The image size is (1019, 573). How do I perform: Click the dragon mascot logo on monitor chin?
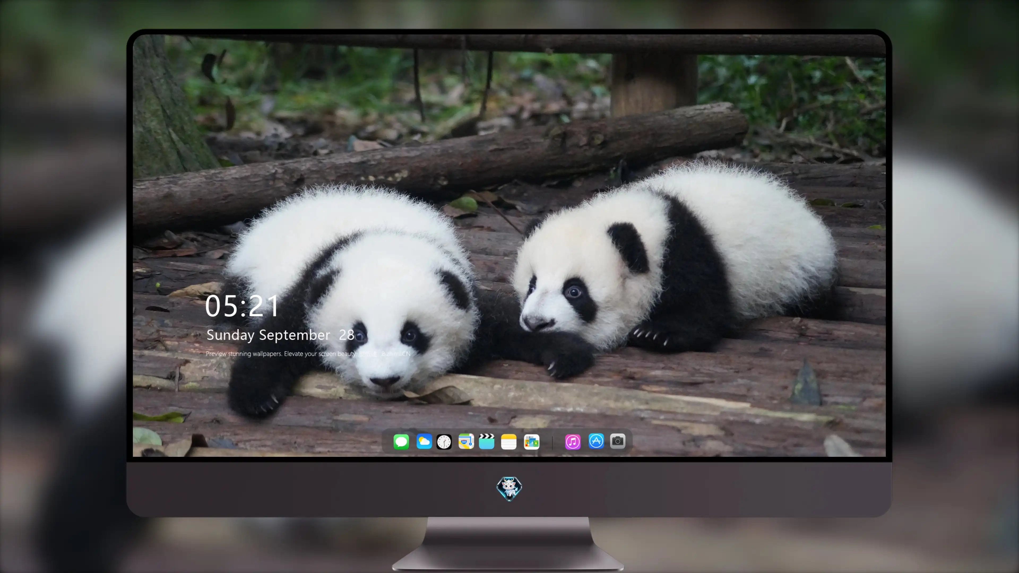[x=509, y=488]
